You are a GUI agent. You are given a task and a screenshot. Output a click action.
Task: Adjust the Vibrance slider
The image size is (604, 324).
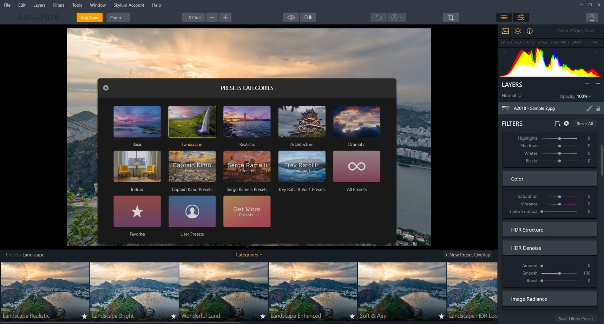pos(559,204)
